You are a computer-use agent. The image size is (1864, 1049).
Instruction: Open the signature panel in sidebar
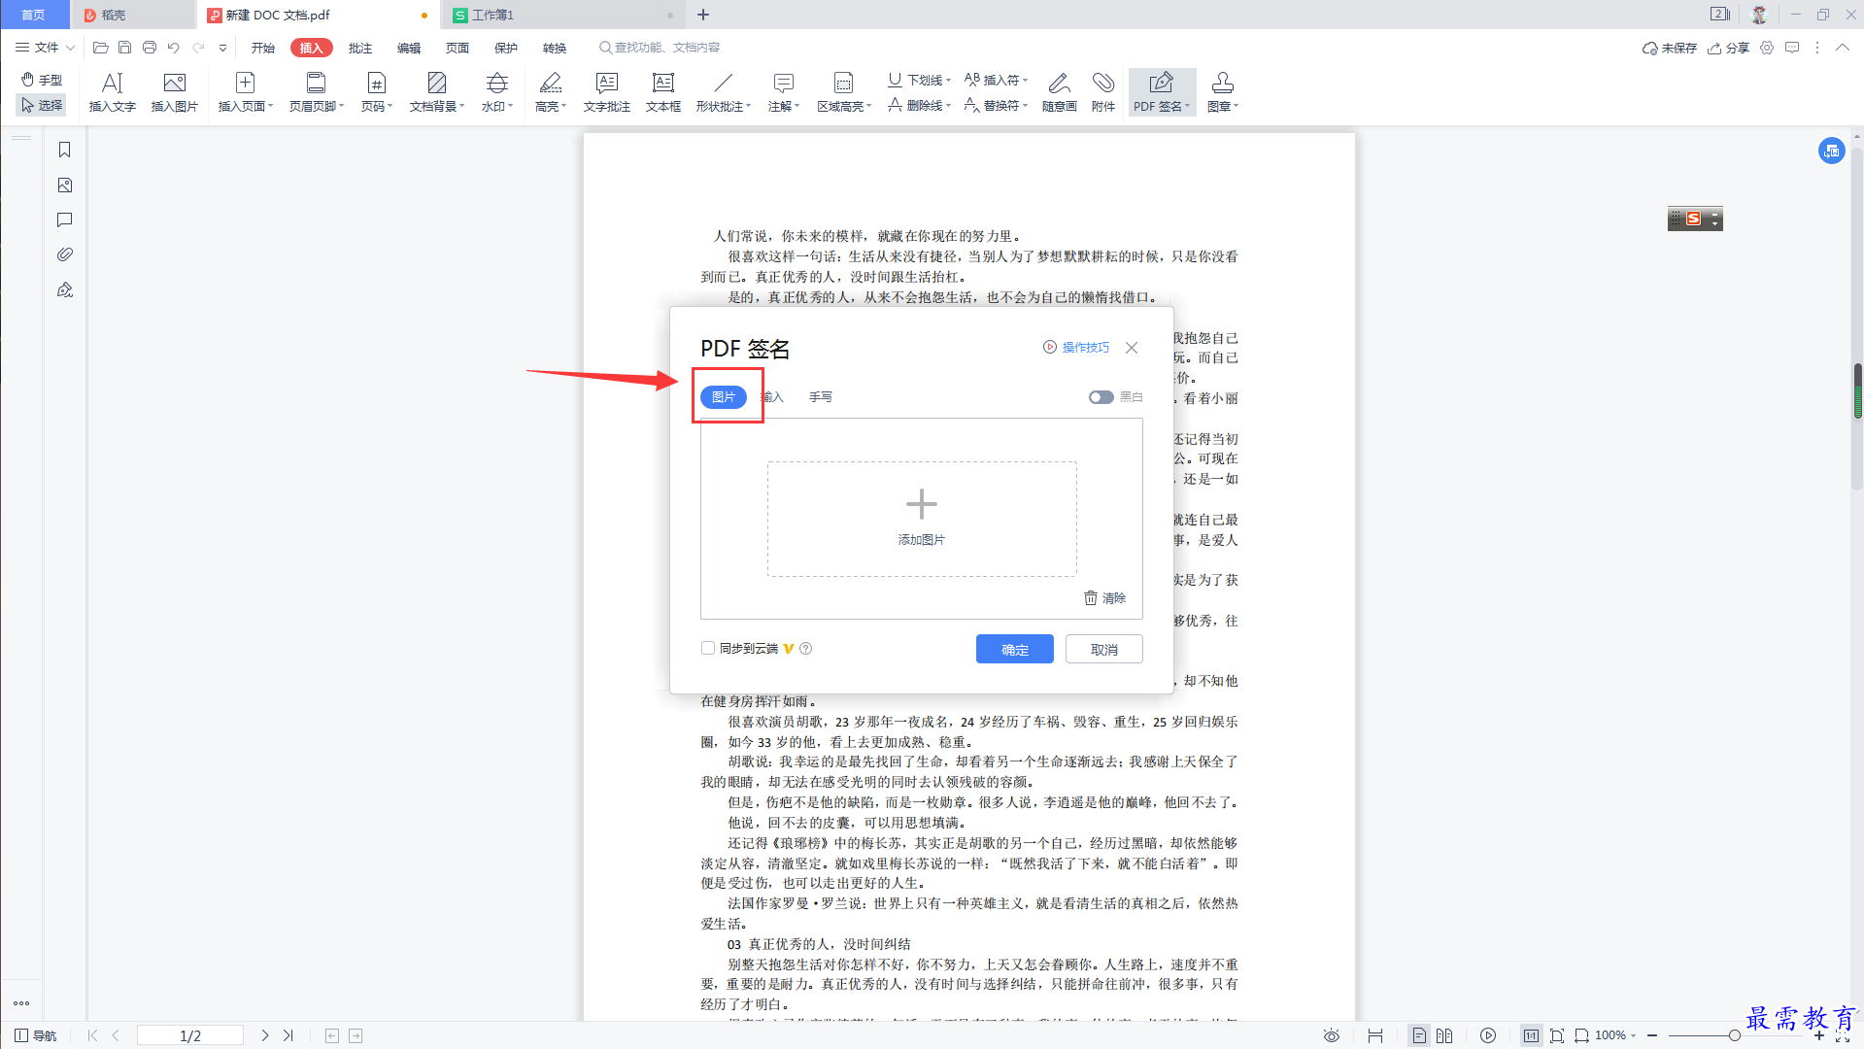click(64, 289)
